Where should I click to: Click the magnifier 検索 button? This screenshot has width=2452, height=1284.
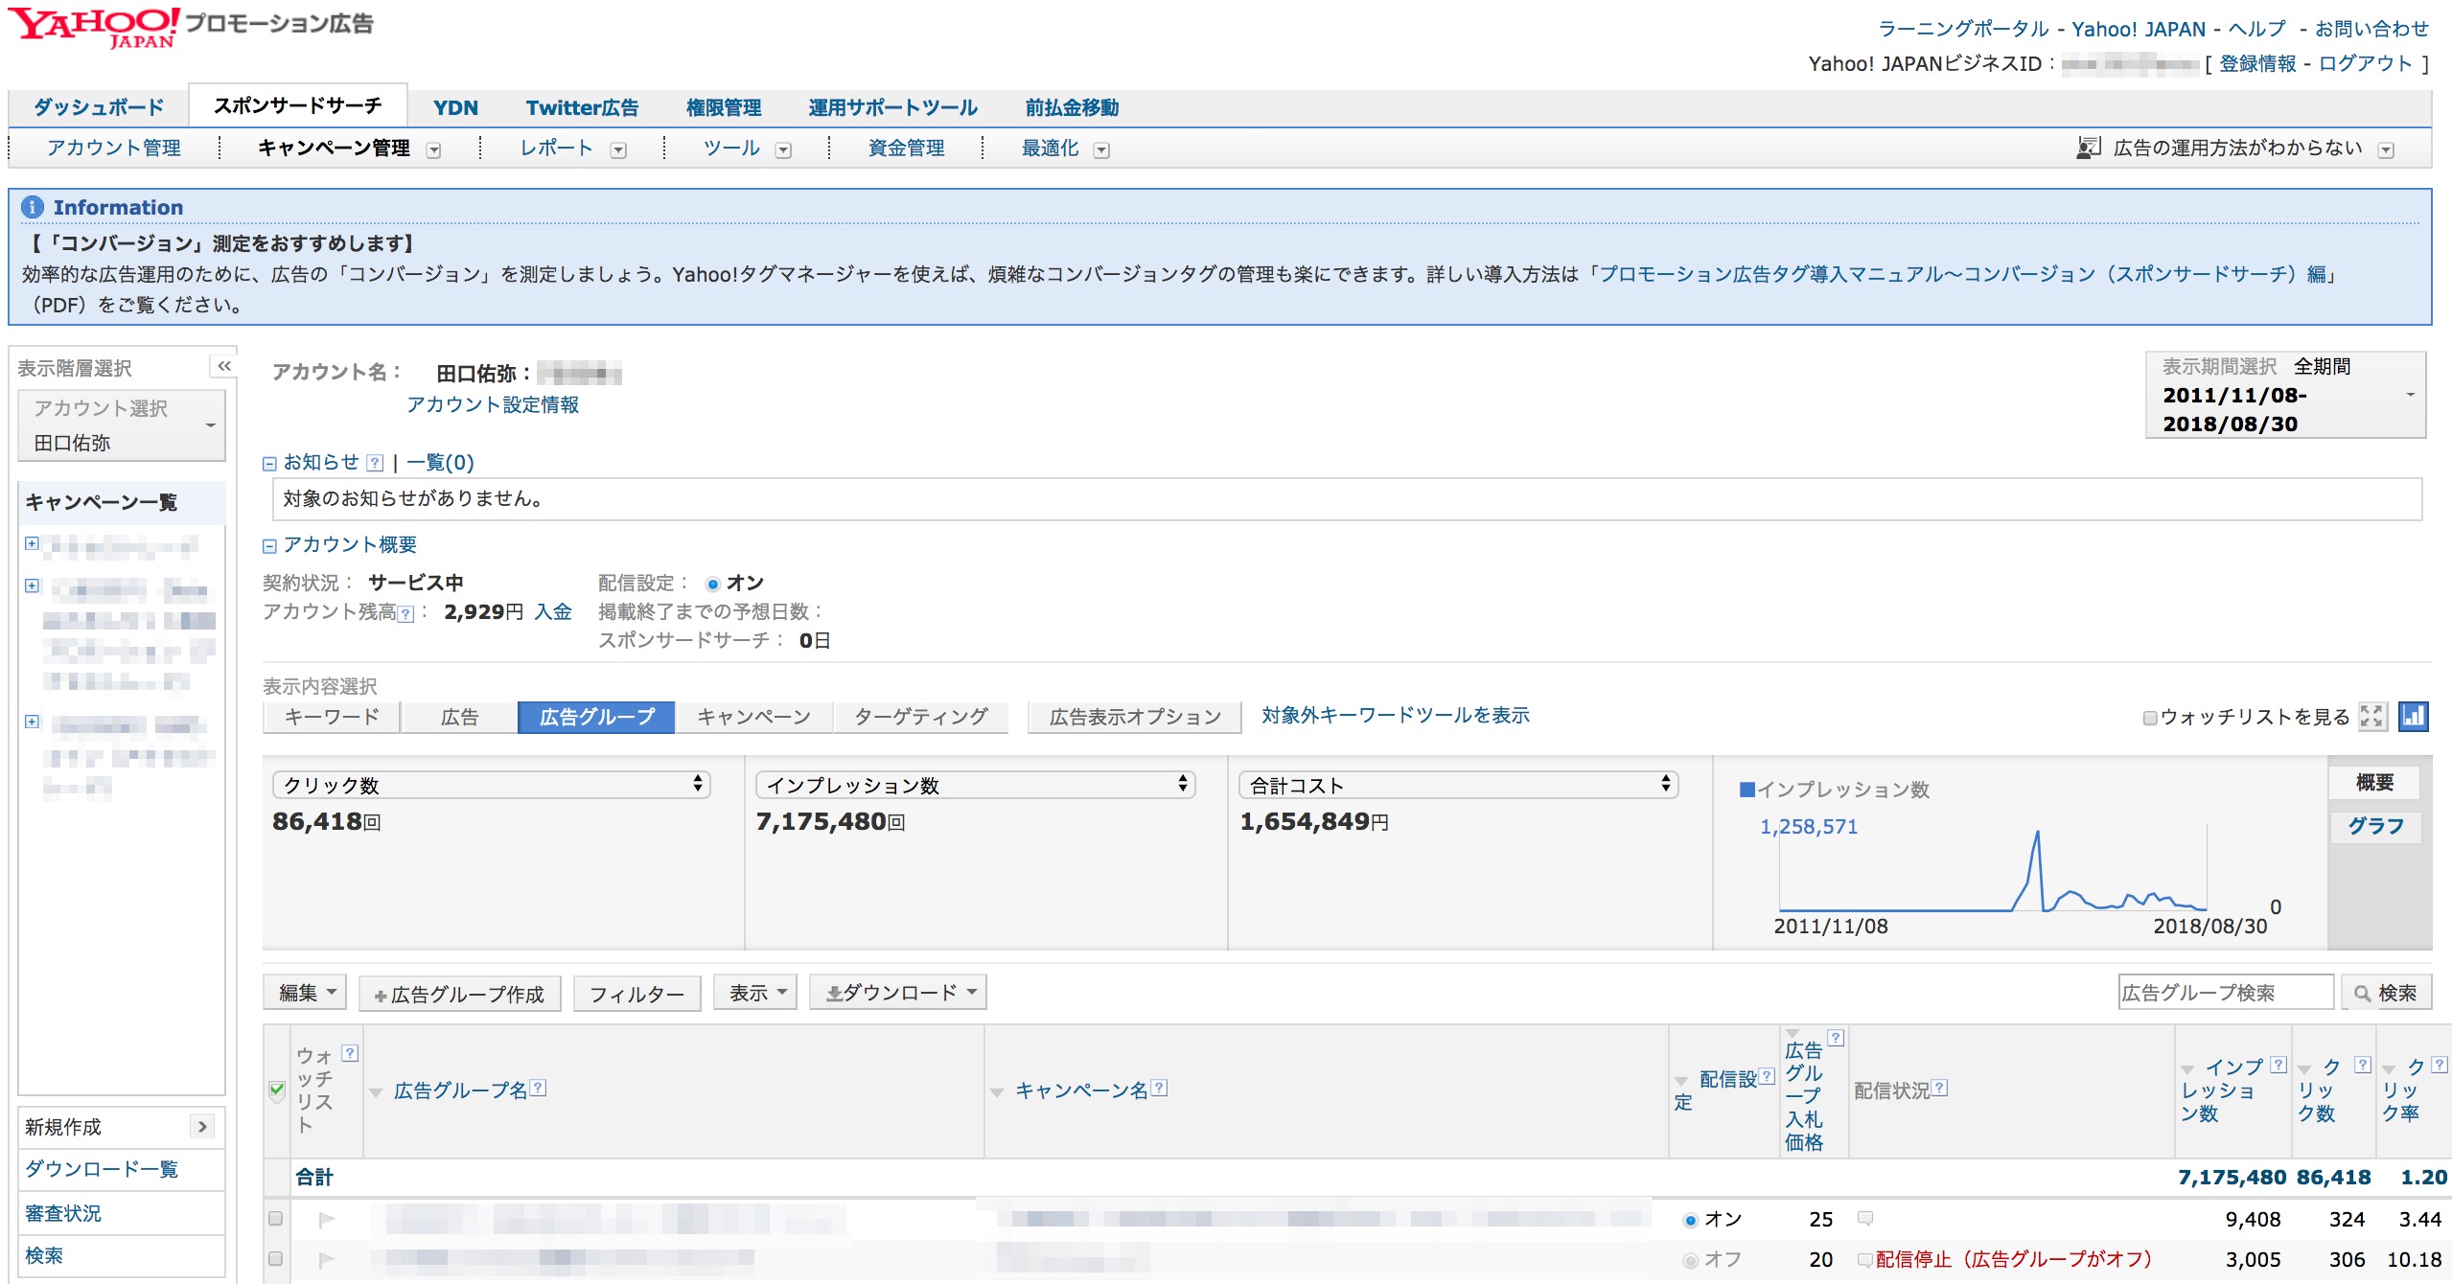pos(2386,993)
